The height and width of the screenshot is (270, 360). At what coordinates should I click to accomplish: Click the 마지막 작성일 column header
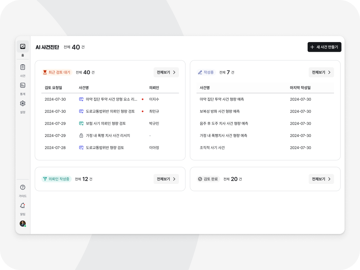click(300, 88)
